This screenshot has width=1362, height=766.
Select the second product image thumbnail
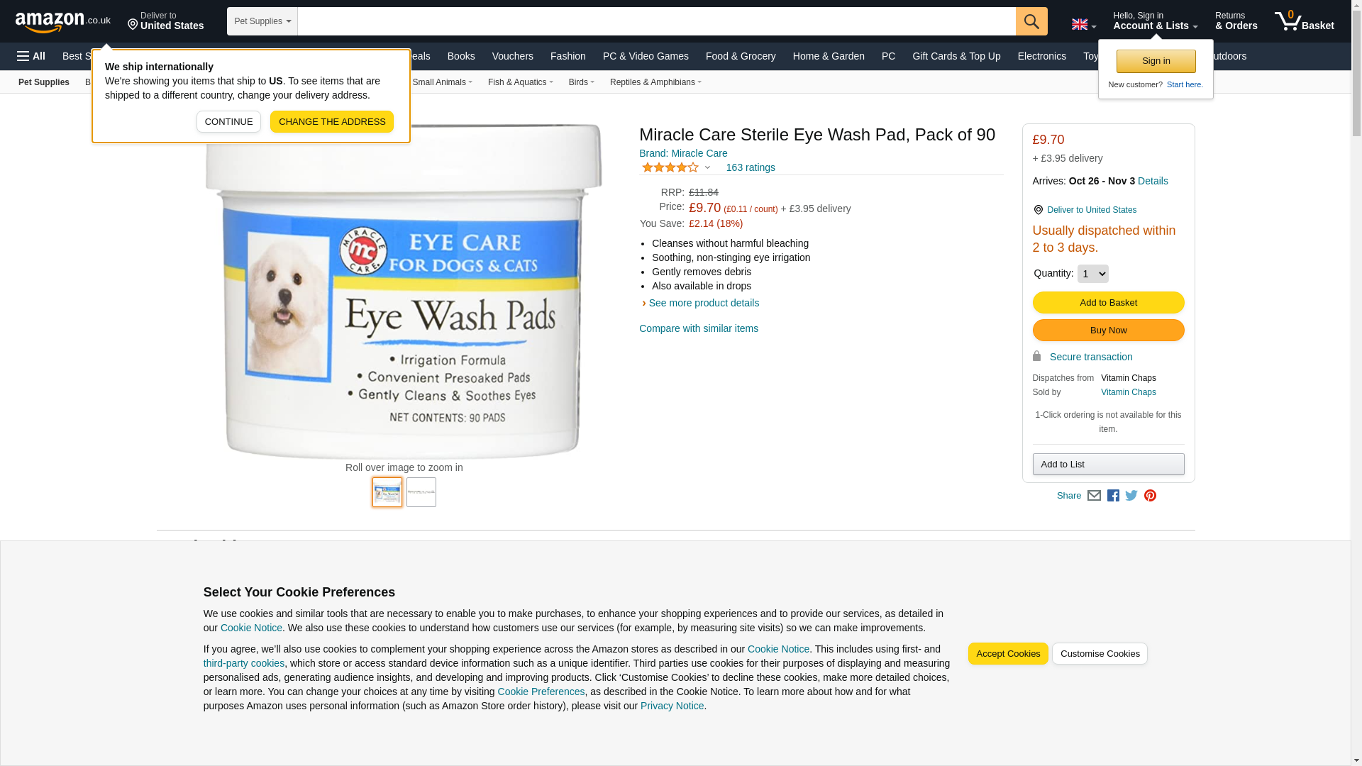[421, 492]
